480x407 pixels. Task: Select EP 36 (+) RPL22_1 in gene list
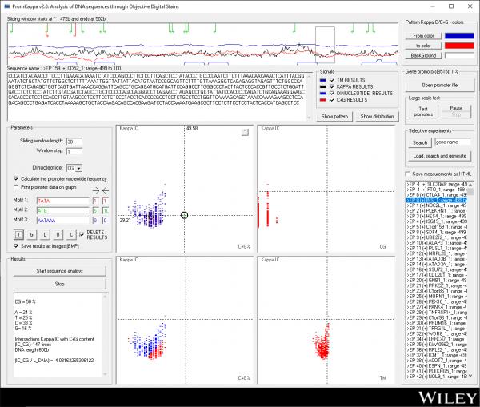[437, 349]
